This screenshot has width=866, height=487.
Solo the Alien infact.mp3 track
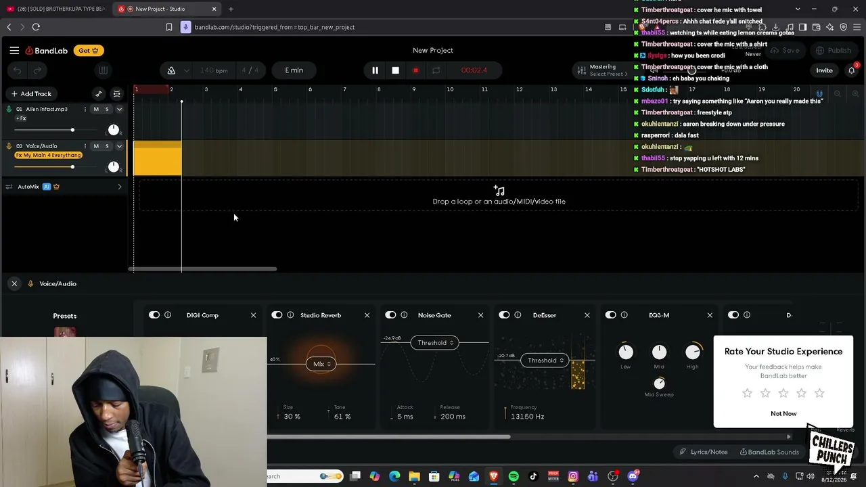click(106, 109)
